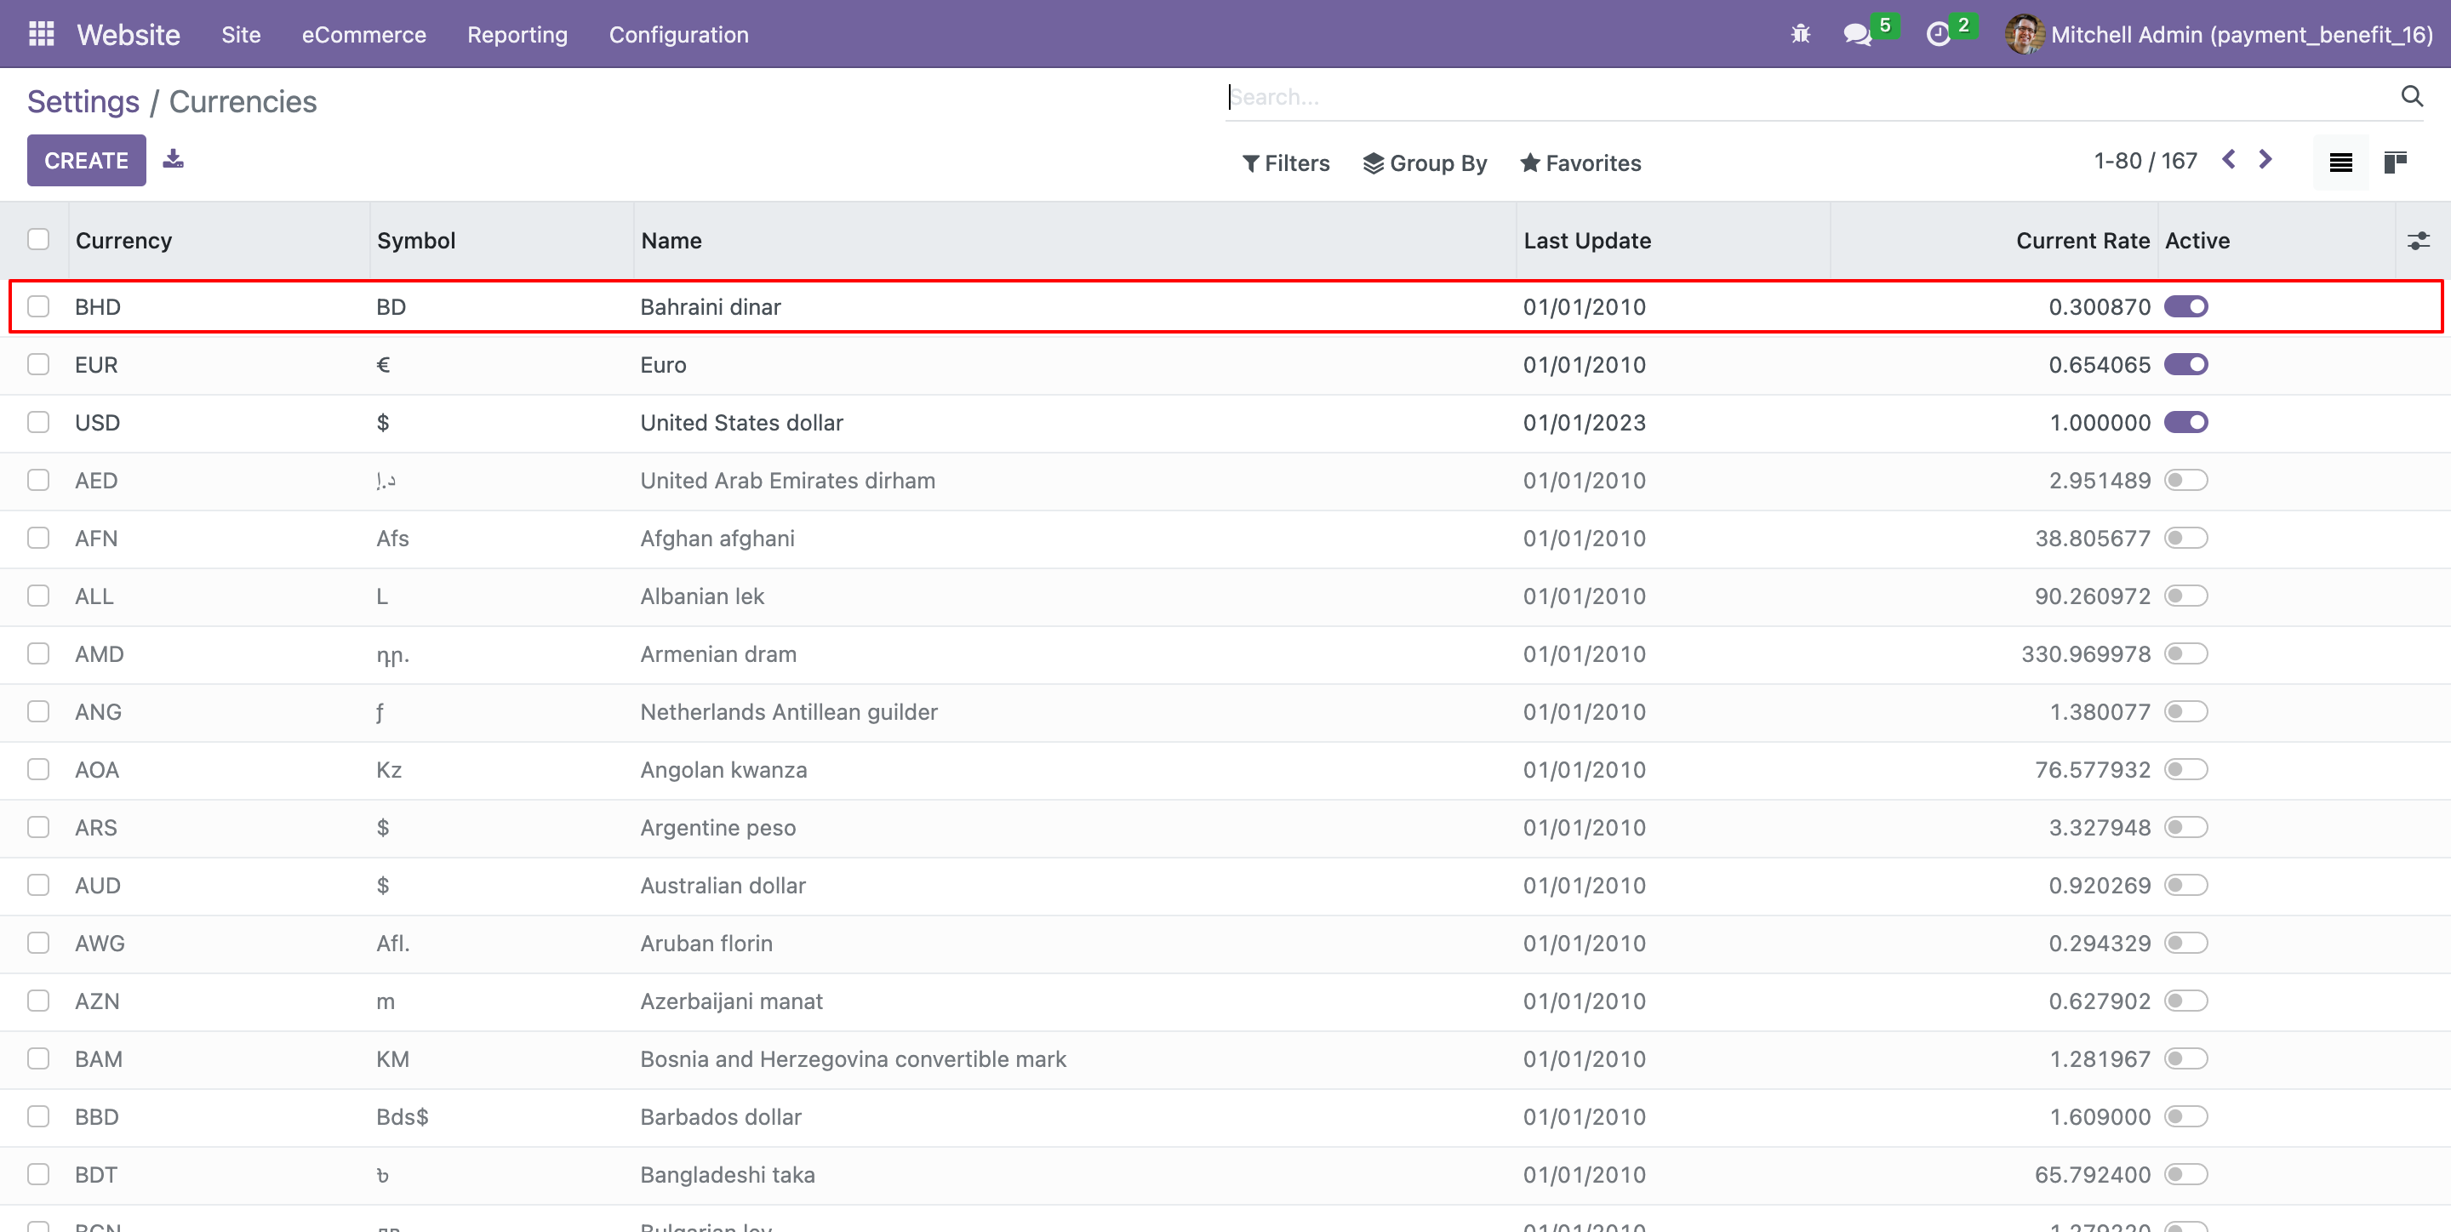
Task: Open Mitchell Admin user menu
Action: pyautogui.click(x=2219, y=34)
